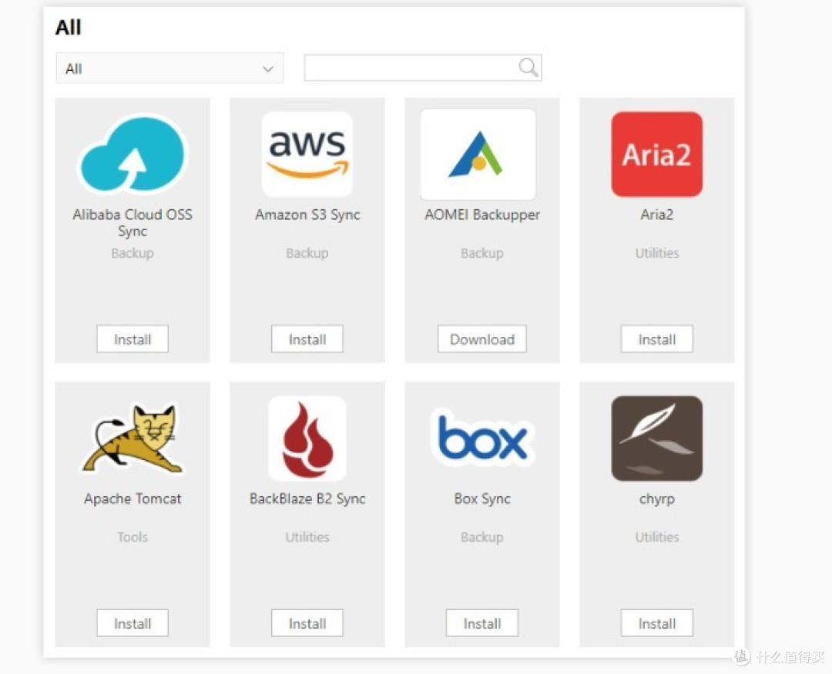The height and width of the screenshot is (674, 832).
Task: Install Amazon S3 Sync
Action: coord(307,339)
